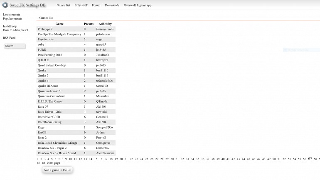Open the SweetFX Settings DB home link
Image resolution: width=320 pixels, height=180 pixels.
pos(27,5)
